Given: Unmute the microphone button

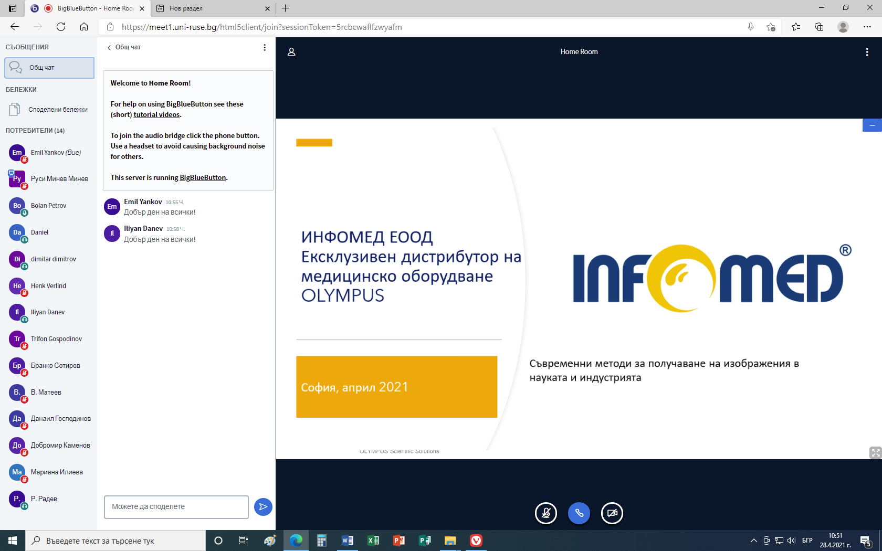Looking at the screenshot, I should [546, 513].
